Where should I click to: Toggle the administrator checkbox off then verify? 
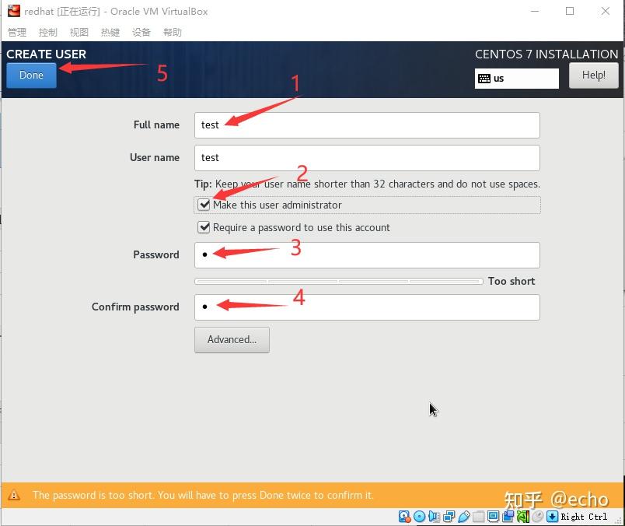(x=204, y=205)
